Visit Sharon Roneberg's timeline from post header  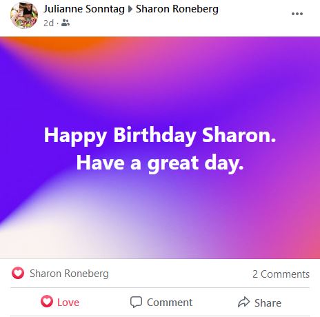click(177, 9)
